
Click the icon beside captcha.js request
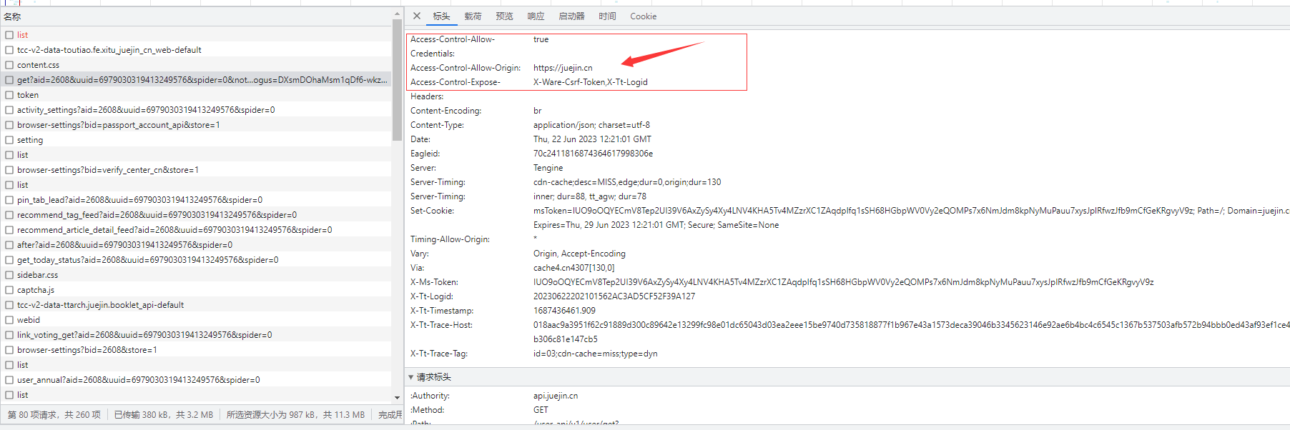point(9,290)
